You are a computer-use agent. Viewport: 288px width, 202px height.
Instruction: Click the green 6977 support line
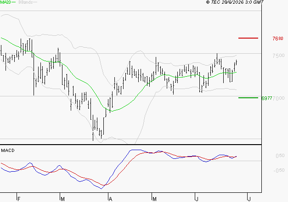coord(248,98)
